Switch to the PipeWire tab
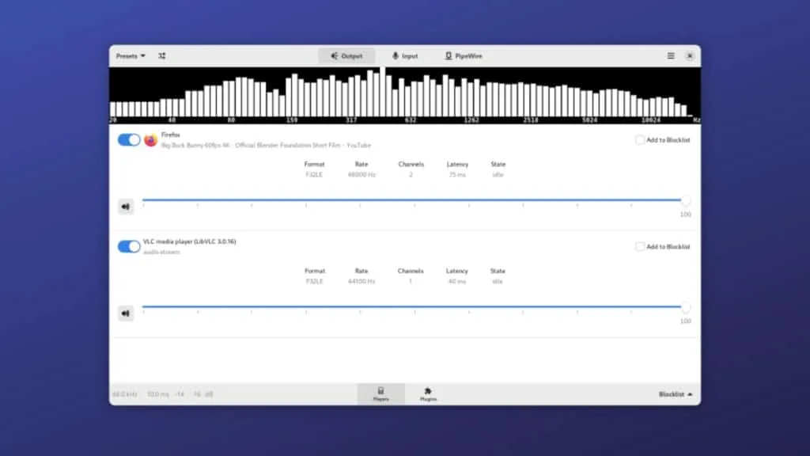810x456 pixels. 464,56
